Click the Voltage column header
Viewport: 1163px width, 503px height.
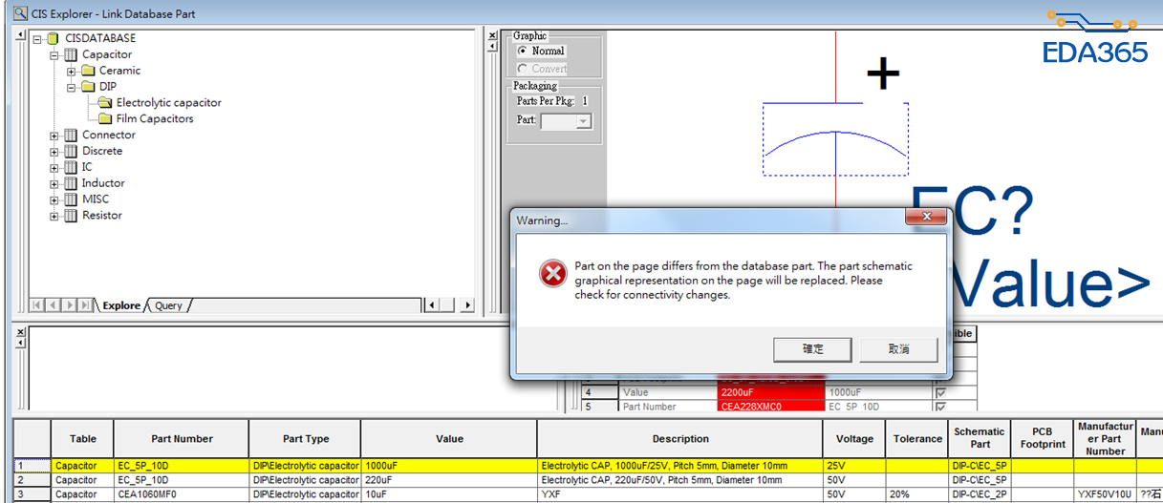[854, 439]
